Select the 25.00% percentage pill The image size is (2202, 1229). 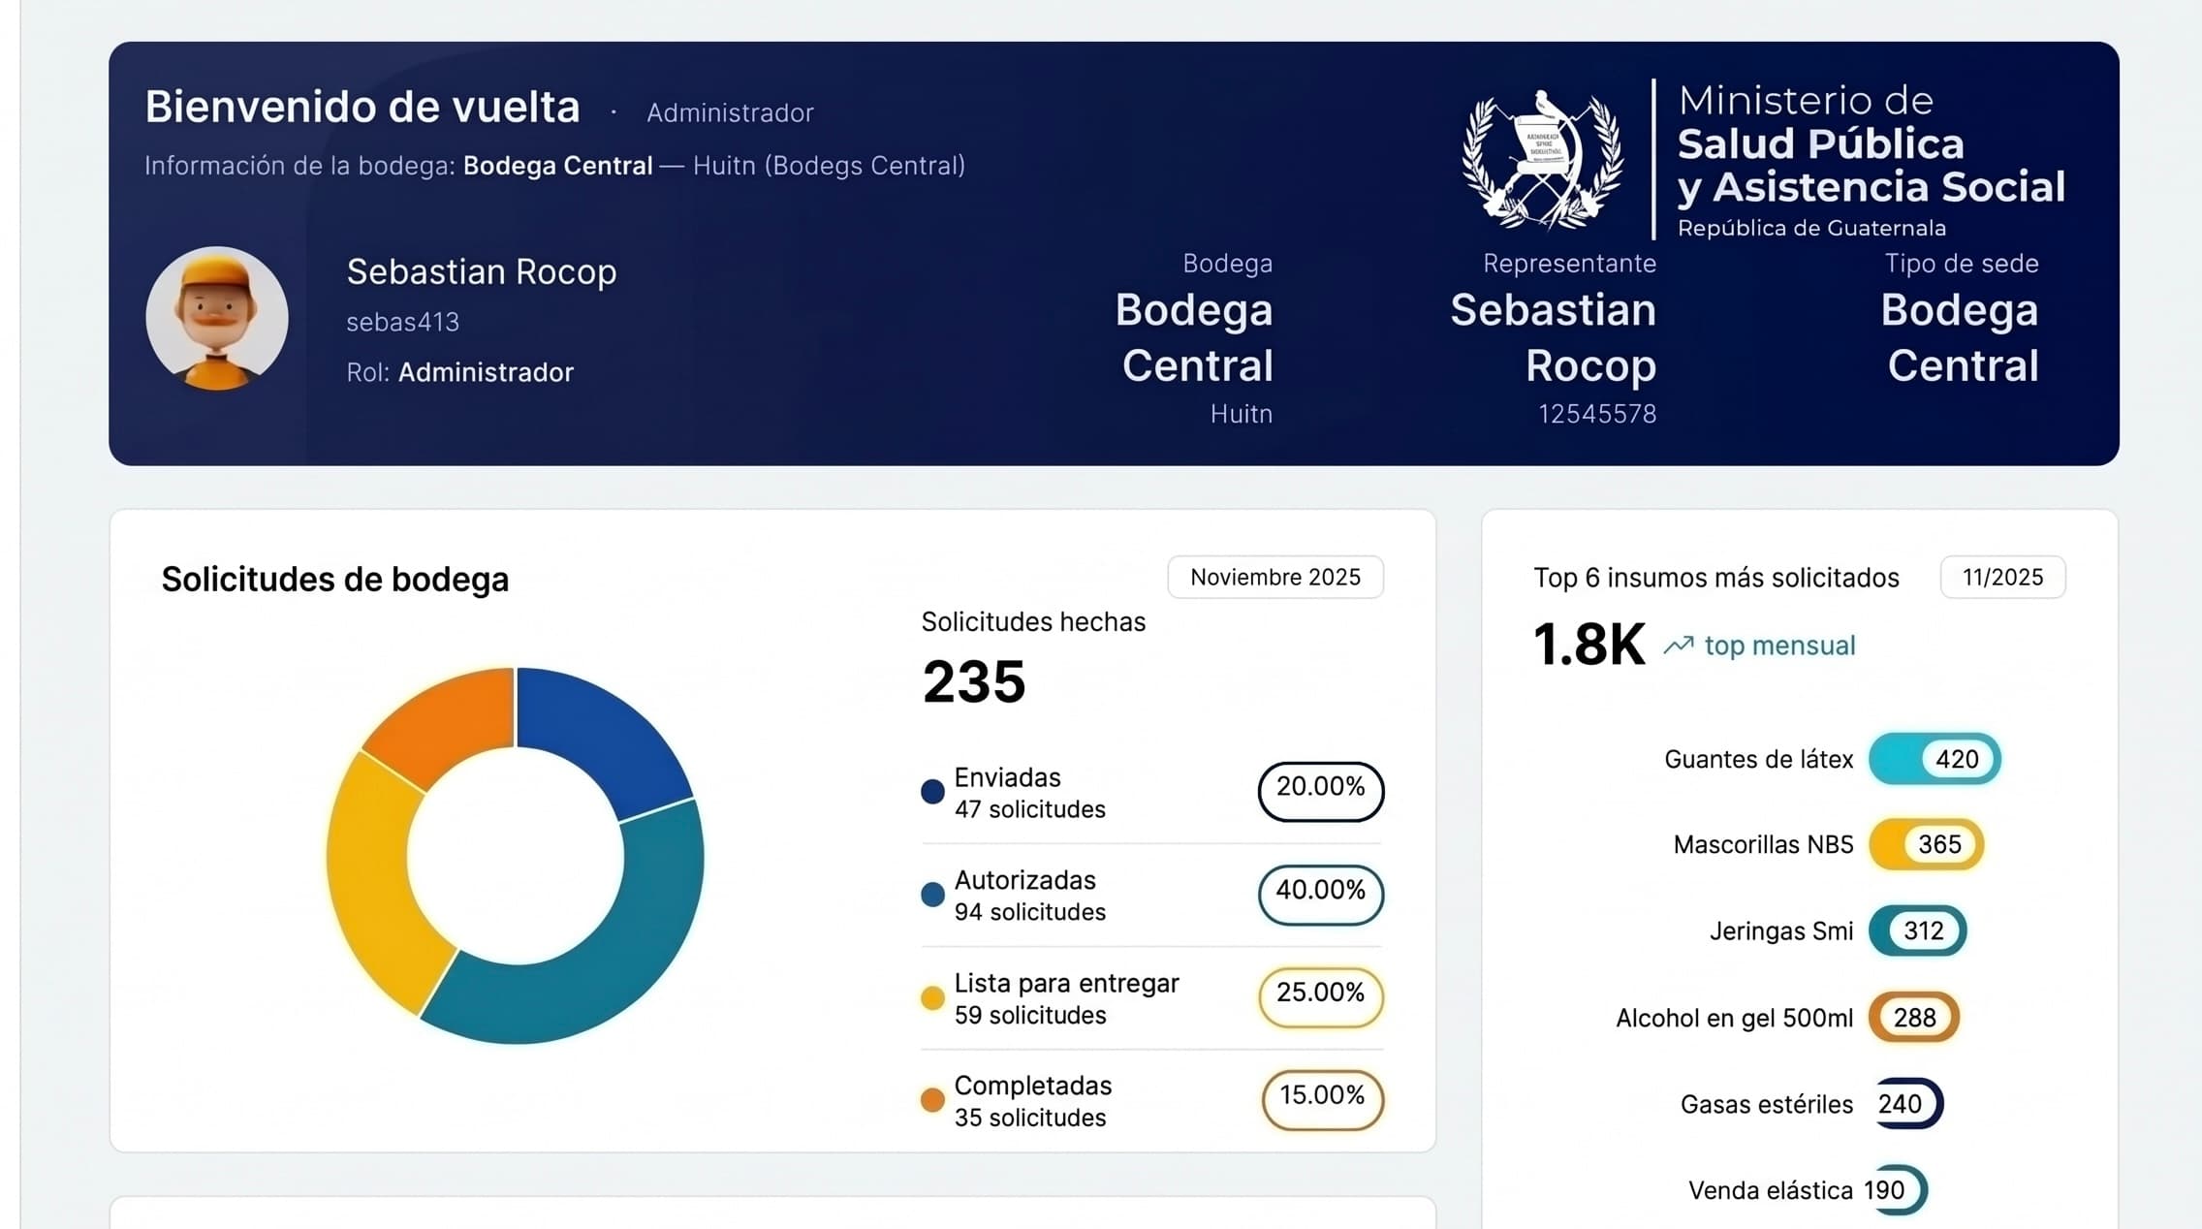pos(1320,997)
